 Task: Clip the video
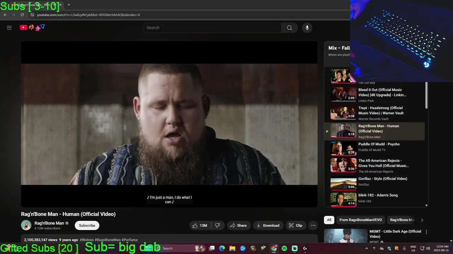click(x=296, y=225)
